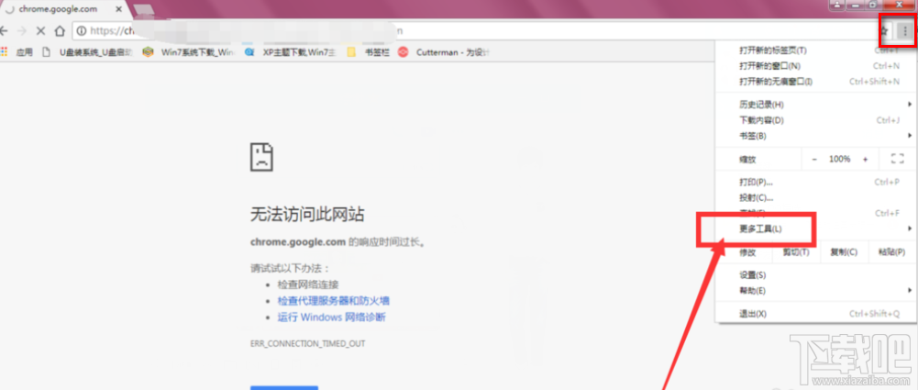
Task: Open 下载内容(D) from the menu
Action: [x=815, y=120]
